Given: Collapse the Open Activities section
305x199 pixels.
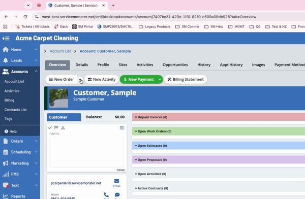Looking at the screenshot, I should 136,174.
